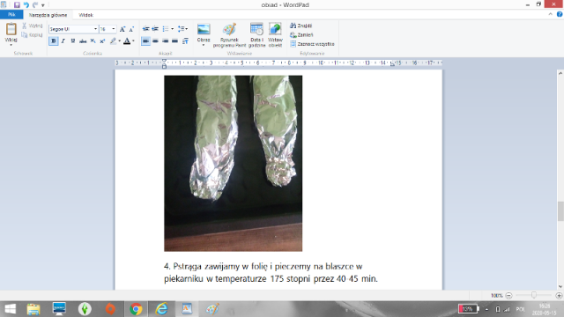564x317 pixels.
Task: Expand the bullet list style dropdown
Action: pos(173,29)
